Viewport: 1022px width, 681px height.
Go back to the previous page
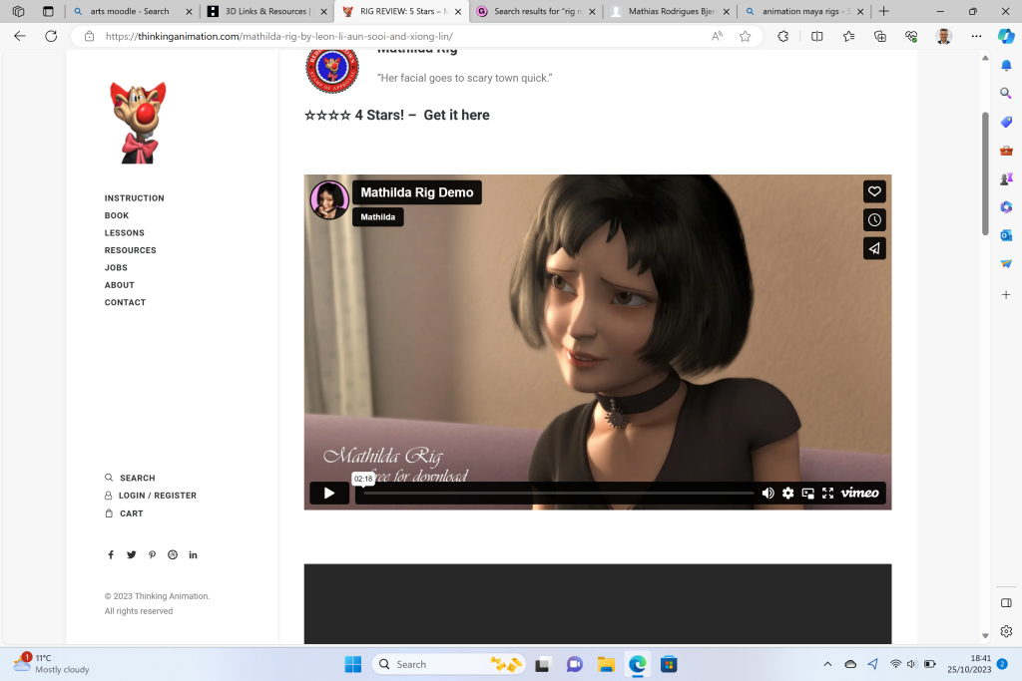pyautogui.click(x=20, y=37)
